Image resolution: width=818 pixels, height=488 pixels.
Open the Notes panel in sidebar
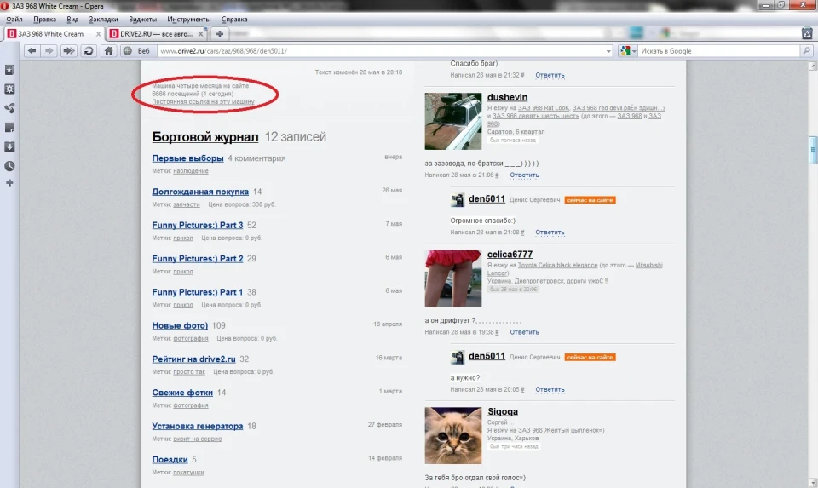9,128
